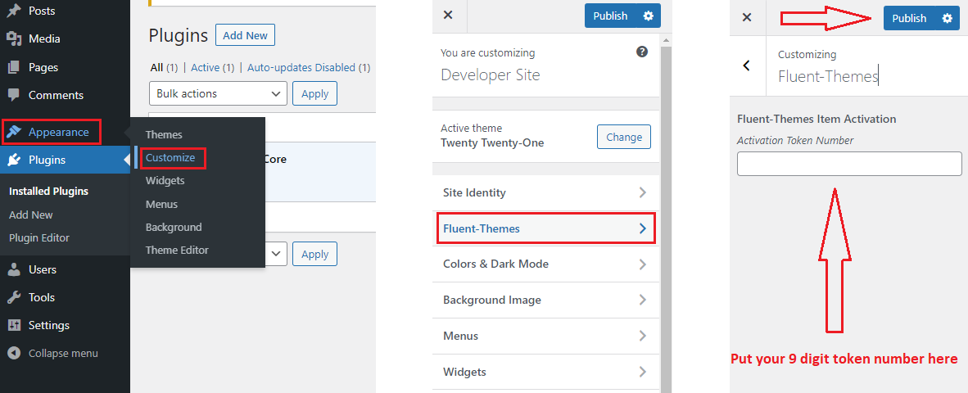The height and width of the screenshot is (393, 968).
Task: Expand Colors & Dark Mode chevron
Action: pos(642,264)
